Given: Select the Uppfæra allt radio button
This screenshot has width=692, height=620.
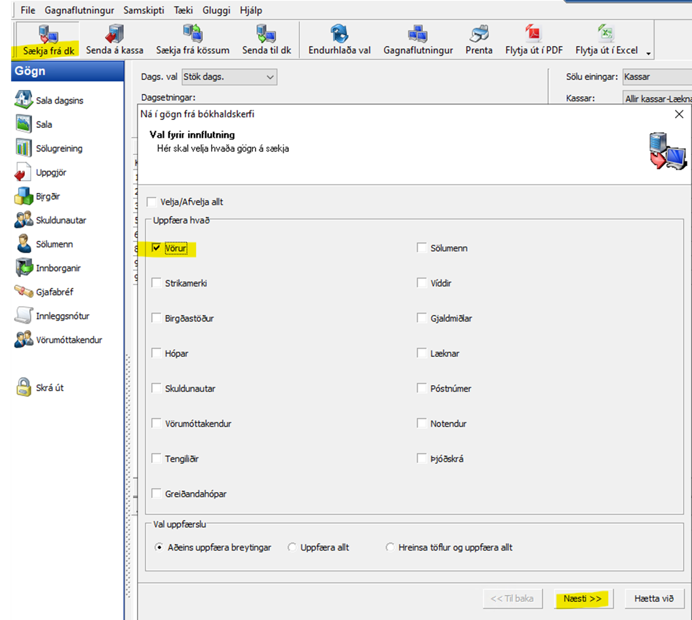Looking at the screenshot, I should (292, 547).
